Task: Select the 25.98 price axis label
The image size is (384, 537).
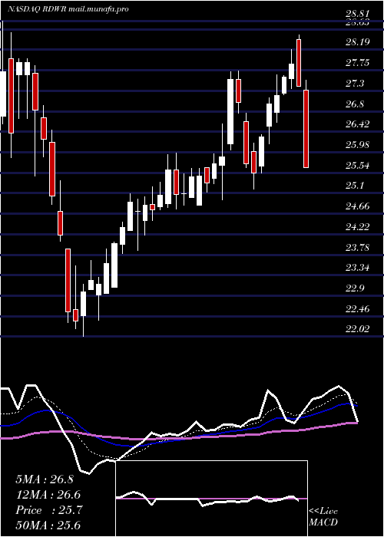Action: click(357, 144)
